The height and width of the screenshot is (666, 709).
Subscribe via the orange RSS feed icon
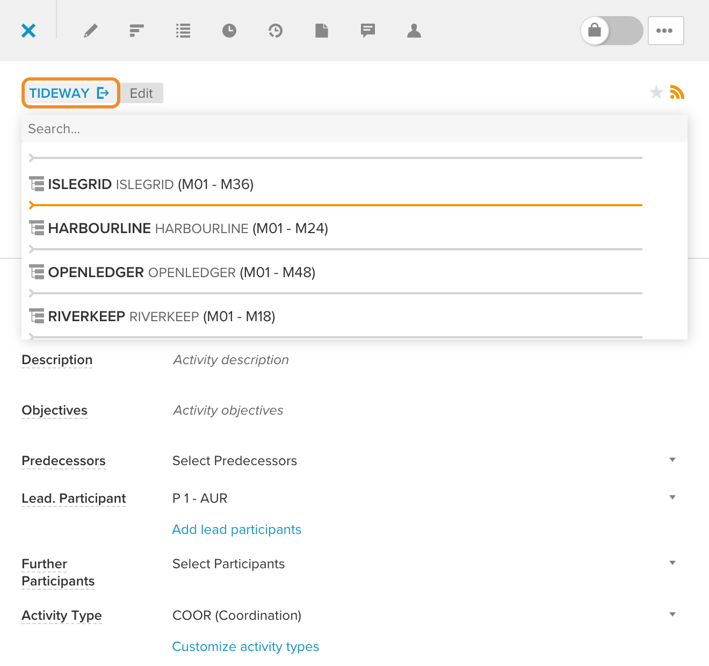click(x=677, y=92)
